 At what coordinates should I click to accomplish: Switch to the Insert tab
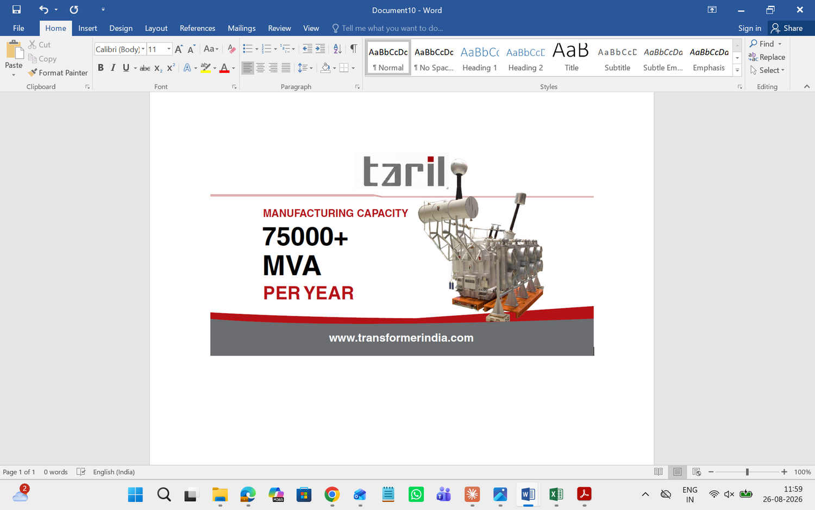pos(87,28)
